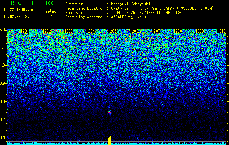Image resolution: width=229 pixels, height=145 pixels.
Task: Click the 1202 time marker
Action: pyautogui.click(x=47, y=31)
